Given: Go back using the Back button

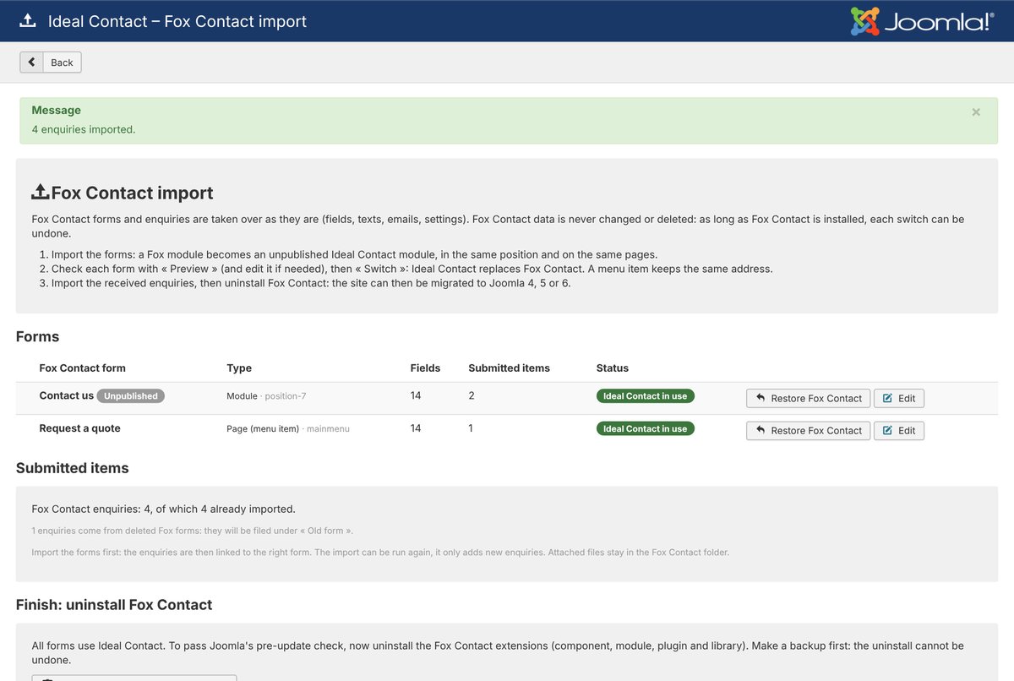Looking at the screenshot, I should click(51, 62).
